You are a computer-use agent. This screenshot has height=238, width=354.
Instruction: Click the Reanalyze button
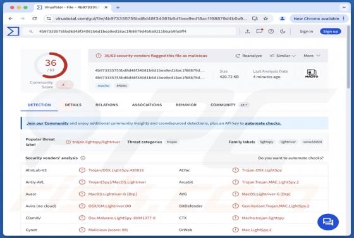pos(248,56)
